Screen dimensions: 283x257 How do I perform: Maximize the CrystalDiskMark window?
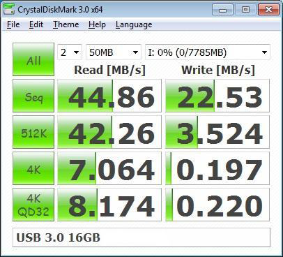[245, 10]
